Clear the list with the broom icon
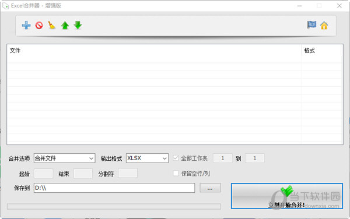 click(x=51, y=25)
